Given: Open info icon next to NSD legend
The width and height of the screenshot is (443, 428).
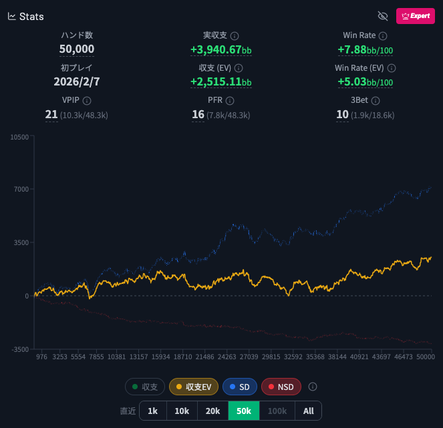Looking at the screenshot, I should 313,387.
